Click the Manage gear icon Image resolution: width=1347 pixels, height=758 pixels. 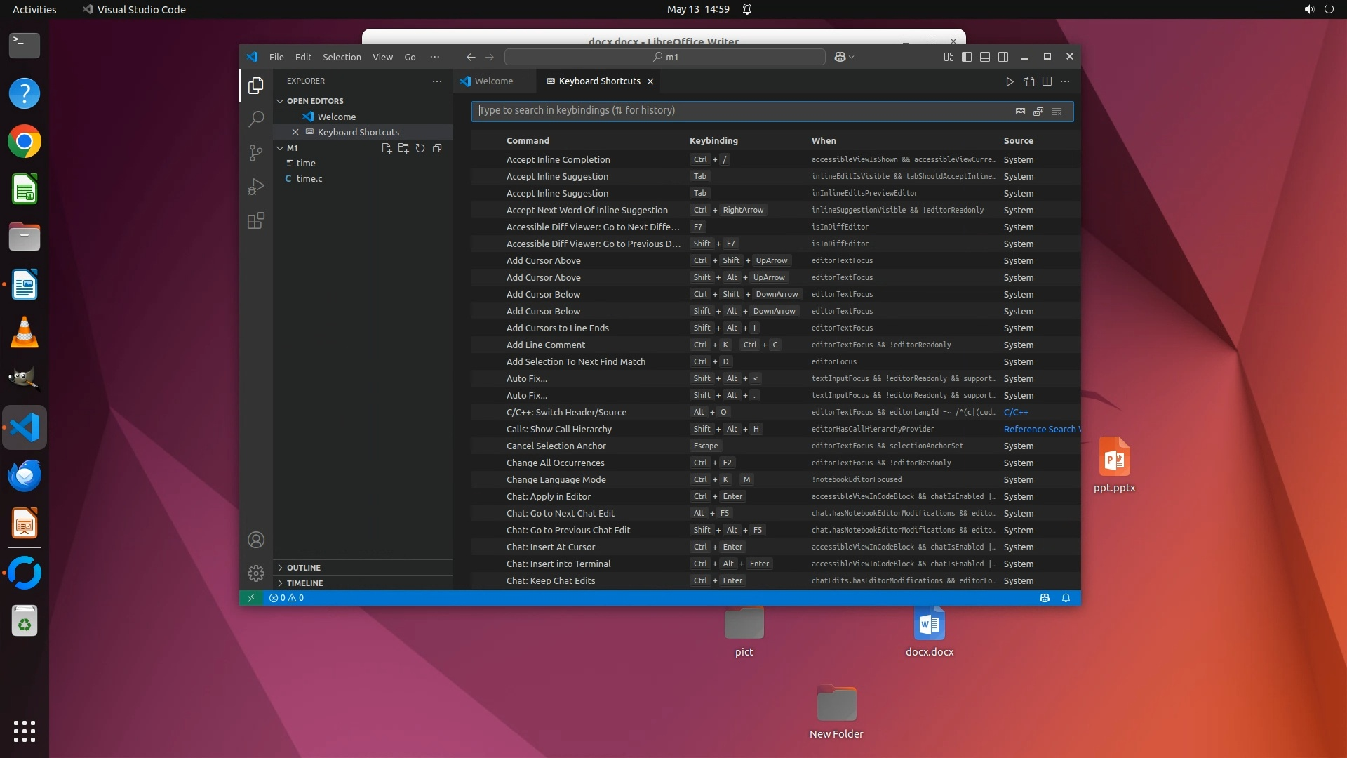[x=256, y=573]
